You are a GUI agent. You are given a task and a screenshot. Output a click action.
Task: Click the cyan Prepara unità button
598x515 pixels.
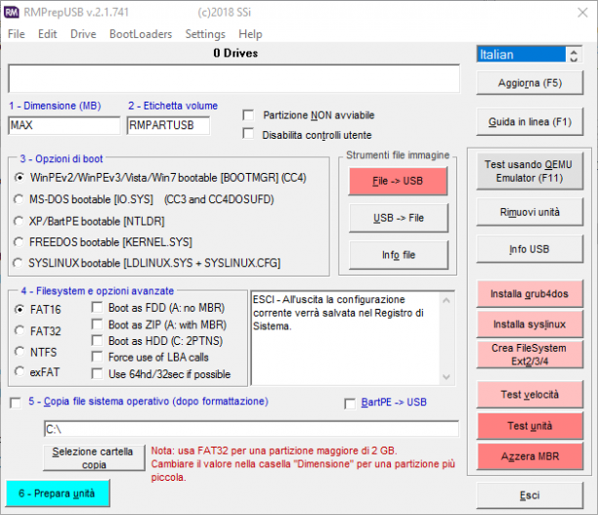coord(58,494)
